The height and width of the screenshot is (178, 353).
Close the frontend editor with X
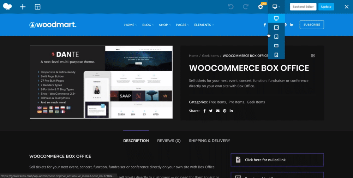[x=347, y=7]
